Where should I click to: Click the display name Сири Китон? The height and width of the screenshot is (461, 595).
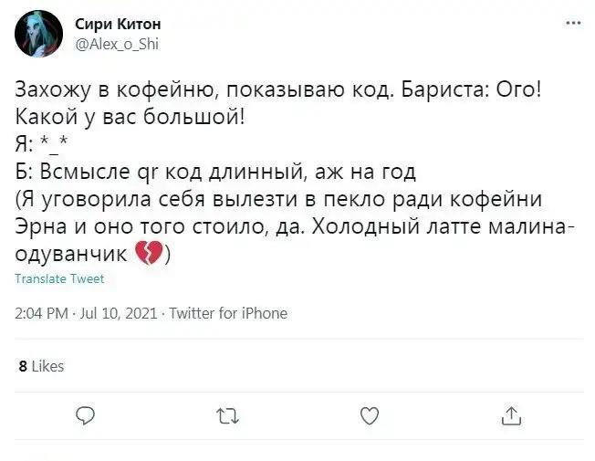[117, 25]
